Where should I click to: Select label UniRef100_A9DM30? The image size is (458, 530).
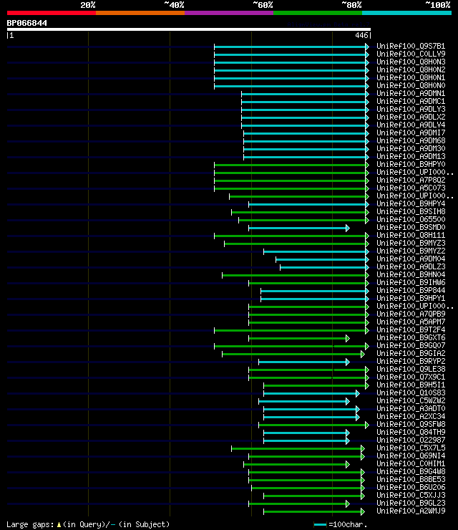point(411,148)
